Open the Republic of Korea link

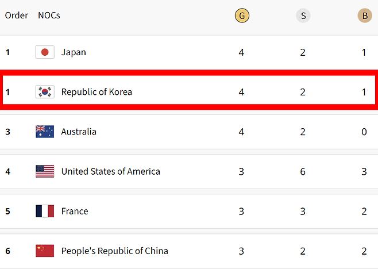pos(97,92)
